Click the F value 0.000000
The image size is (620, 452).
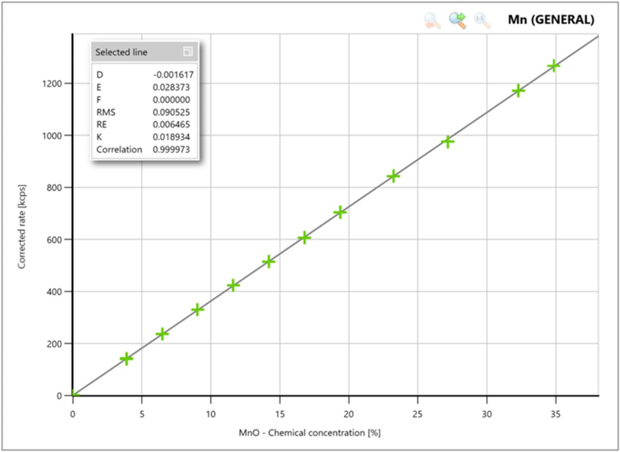click(x=171, y=99)
